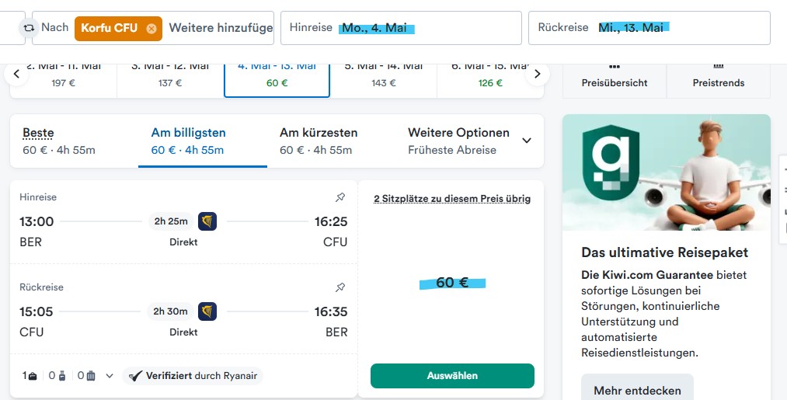Remove the Korfu CFU destination chip
This screenshot has height=400, width=787.
pos(151,28)
